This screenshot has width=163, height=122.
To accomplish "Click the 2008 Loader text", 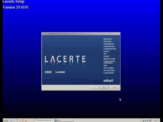I will 55,72.
